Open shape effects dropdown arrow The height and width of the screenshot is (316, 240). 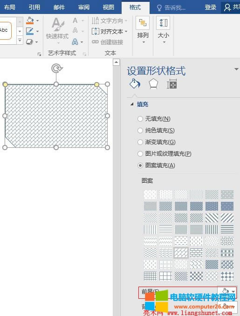pos(37,42)
